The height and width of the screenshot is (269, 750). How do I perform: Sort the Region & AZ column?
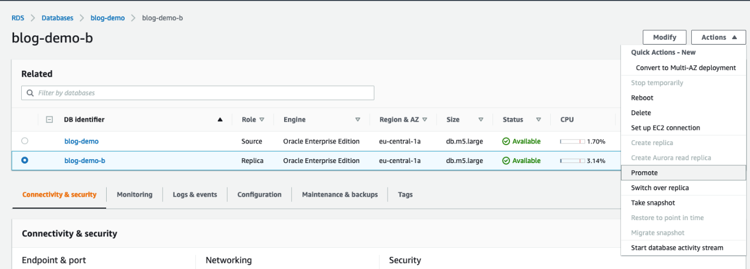[425, 120]
